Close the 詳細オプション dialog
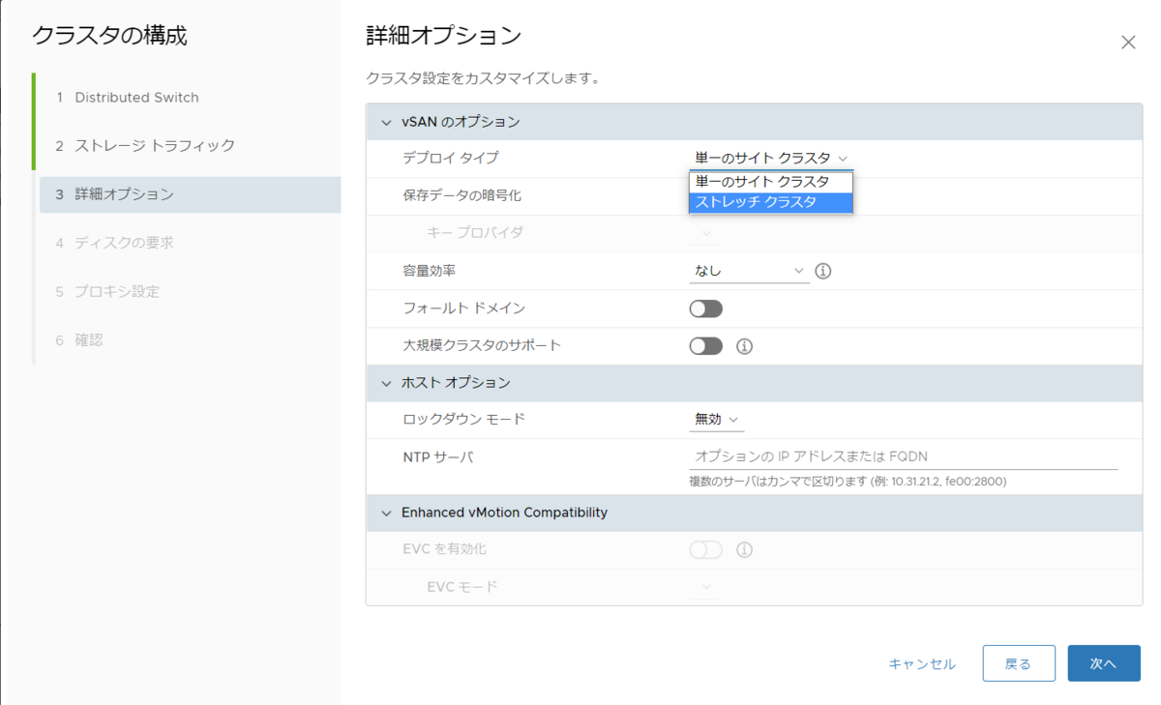This screenshot has width=1161, height=705. coord(1128,42)
